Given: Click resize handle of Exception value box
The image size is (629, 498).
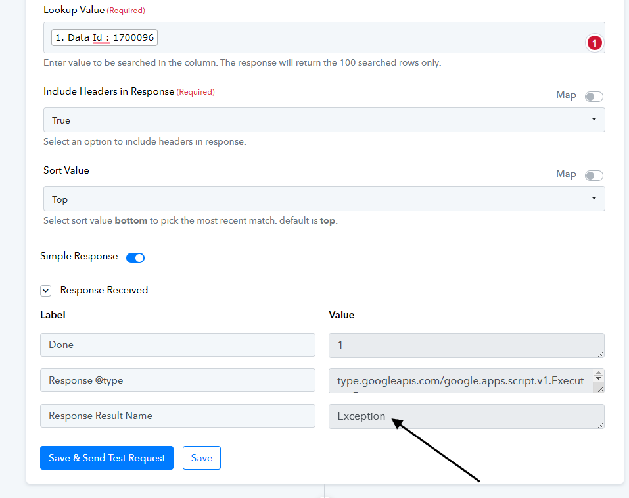Looking at the screenshot, I should point(601,425).
